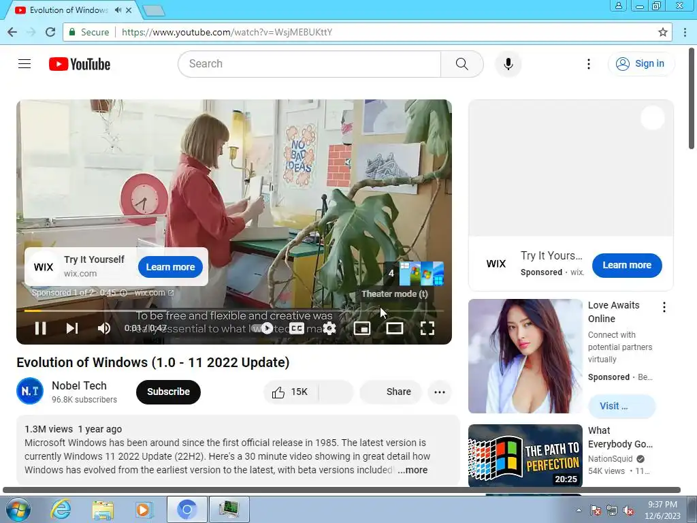The image size is (697, 523).
Task: Open Chrome profile user icon in title bar
Action: (x=618, y=5)
